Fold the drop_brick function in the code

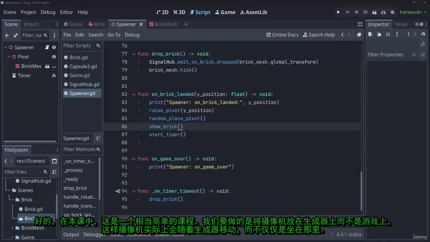point(134,54)
